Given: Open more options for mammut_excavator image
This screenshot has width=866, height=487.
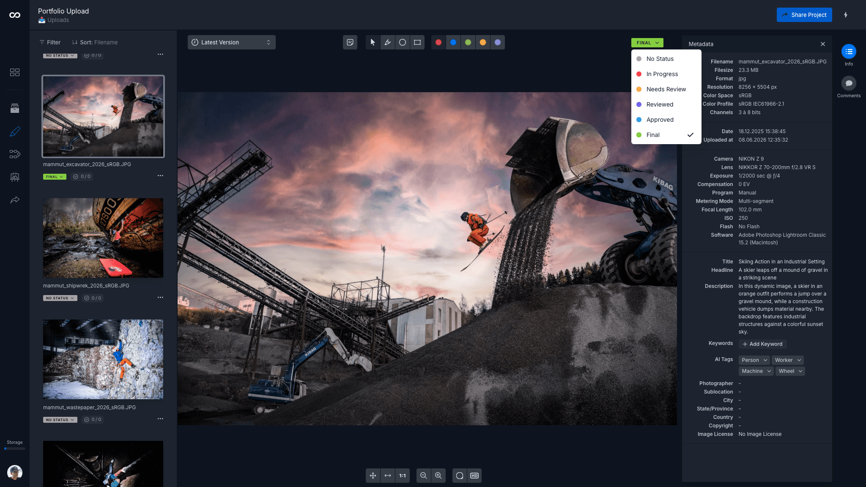Looking at the screenshot, I should click(160, 176).
